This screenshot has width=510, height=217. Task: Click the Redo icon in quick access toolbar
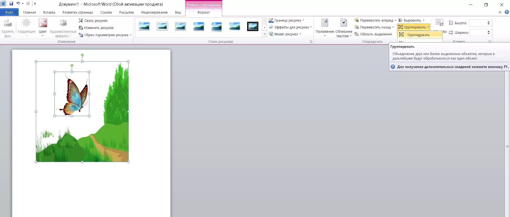point(28,4)
